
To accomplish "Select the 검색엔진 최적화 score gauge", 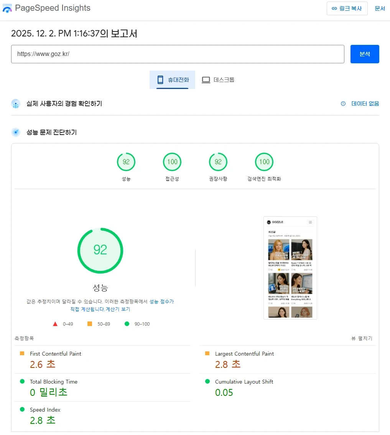I will pyautogui.click(x=264, y=162).
